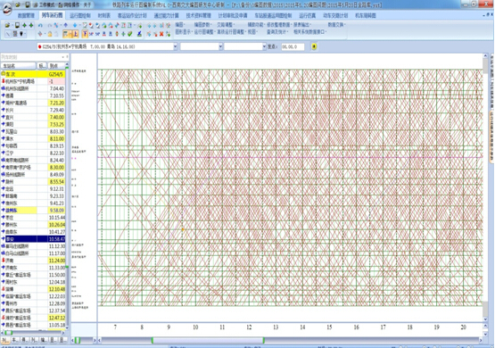
Task: Click the horizontal scrollbar thumb under the diagram
Action: coord(208,340)
